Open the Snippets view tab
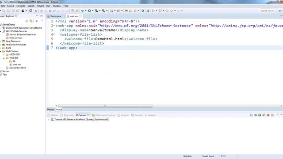283x159 pixels. (123, 115)
